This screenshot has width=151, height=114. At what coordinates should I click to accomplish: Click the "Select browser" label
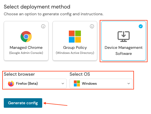point(19,74)
